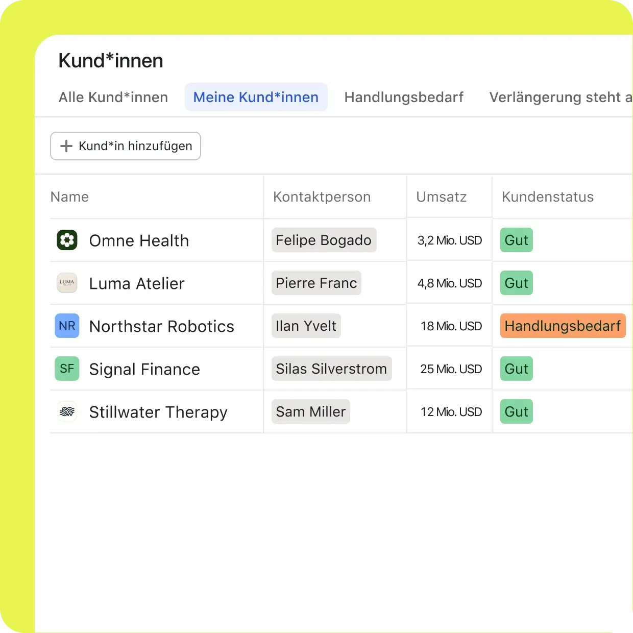Open the Handlungsbedarf tab
The height and width of the screenshot is (633, 633).
coord(404,97)
